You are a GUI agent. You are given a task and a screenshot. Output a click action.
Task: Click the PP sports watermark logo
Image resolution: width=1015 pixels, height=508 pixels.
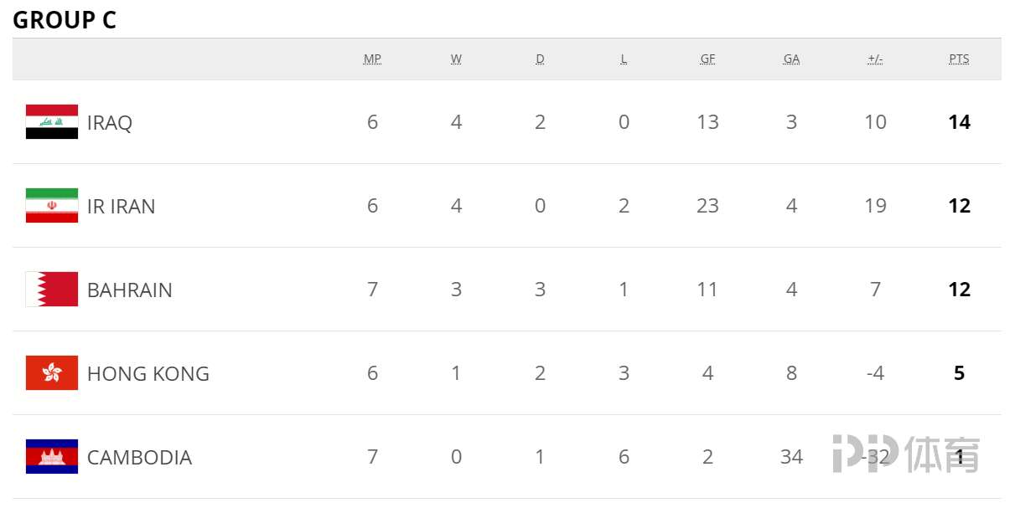point(906,454)
